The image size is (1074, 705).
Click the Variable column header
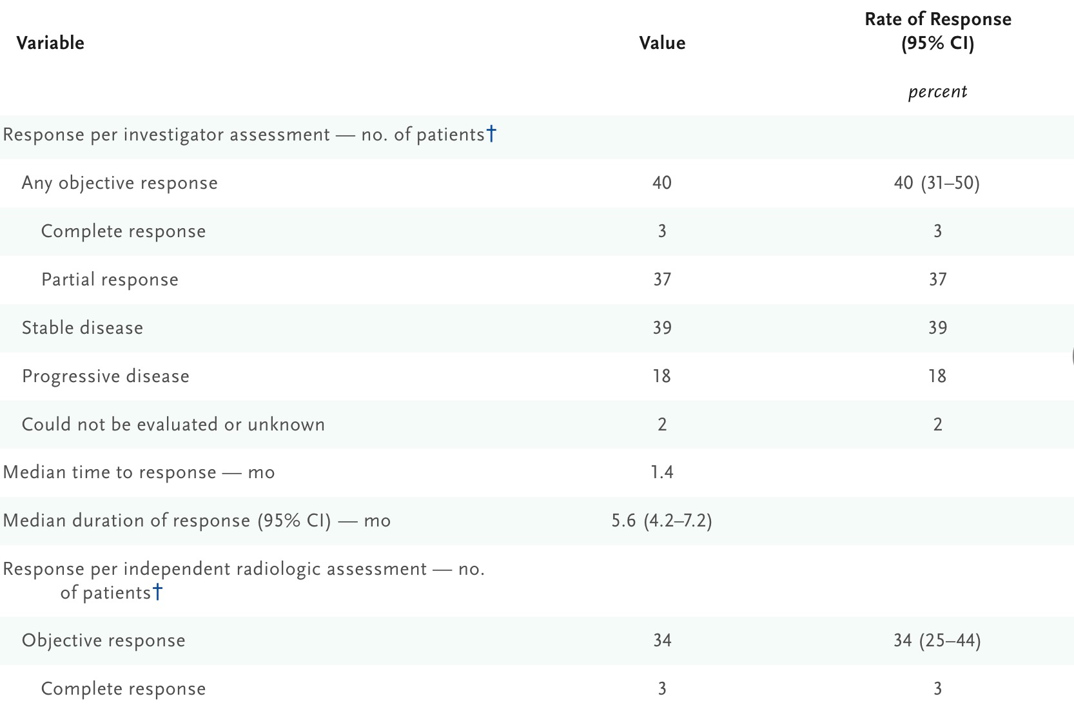click(x=50, y=43)
